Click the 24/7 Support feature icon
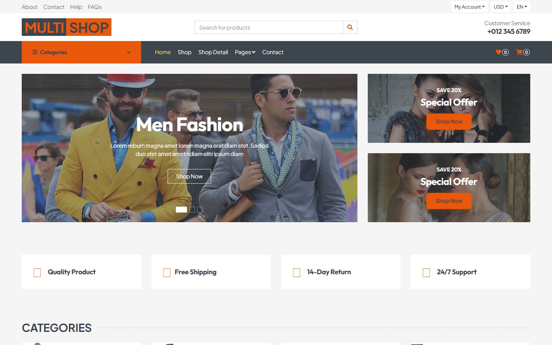This screenshot has height=345, width=552. [426, 273]
